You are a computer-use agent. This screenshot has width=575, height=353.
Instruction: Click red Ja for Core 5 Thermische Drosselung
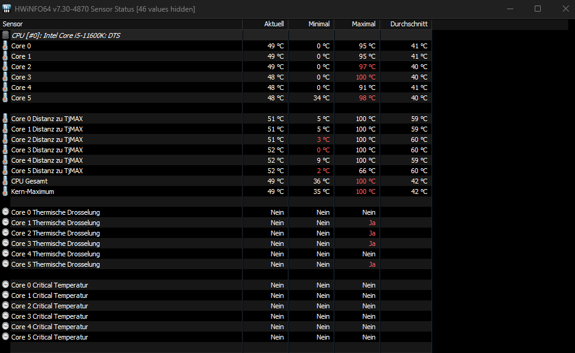(372, 264)
